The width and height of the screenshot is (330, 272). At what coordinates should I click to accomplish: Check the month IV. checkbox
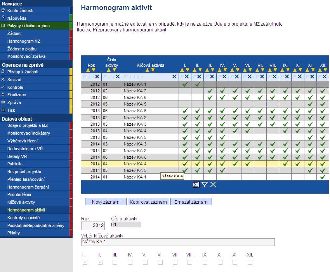click(x=130, y=262)
